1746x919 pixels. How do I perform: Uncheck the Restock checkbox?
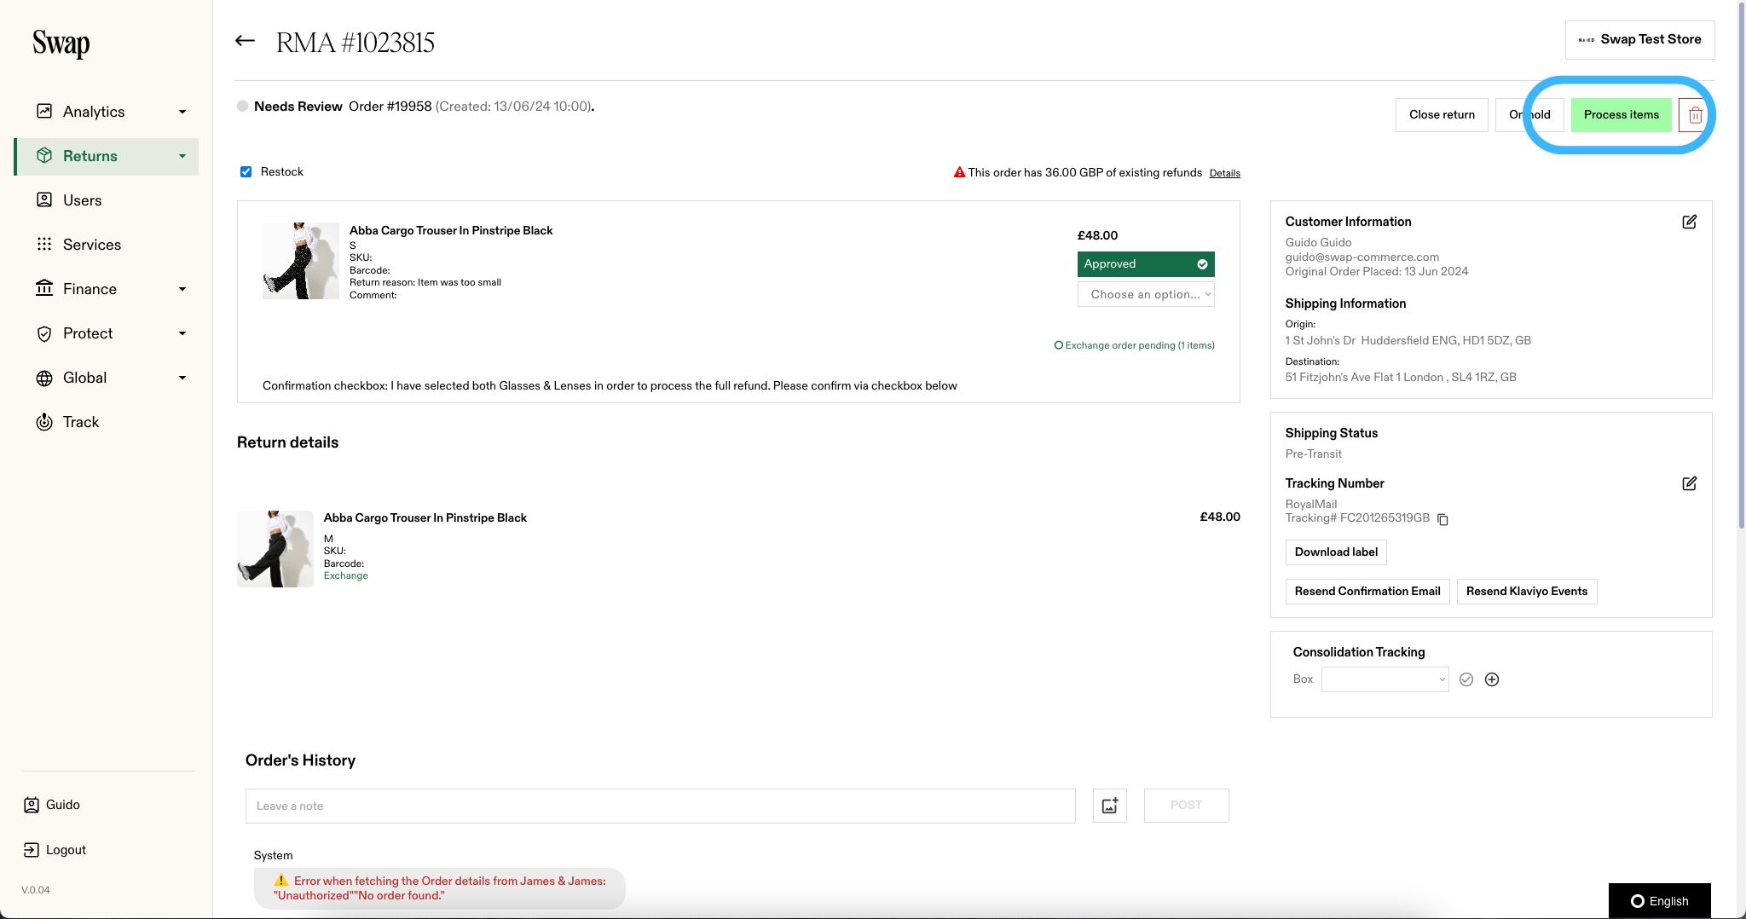(246, 171)
